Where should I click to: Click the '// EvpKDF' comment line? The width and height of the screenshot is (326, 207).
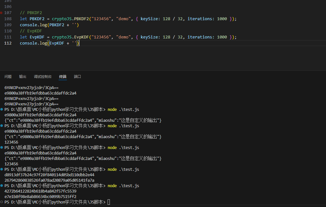tap(31, 31)
